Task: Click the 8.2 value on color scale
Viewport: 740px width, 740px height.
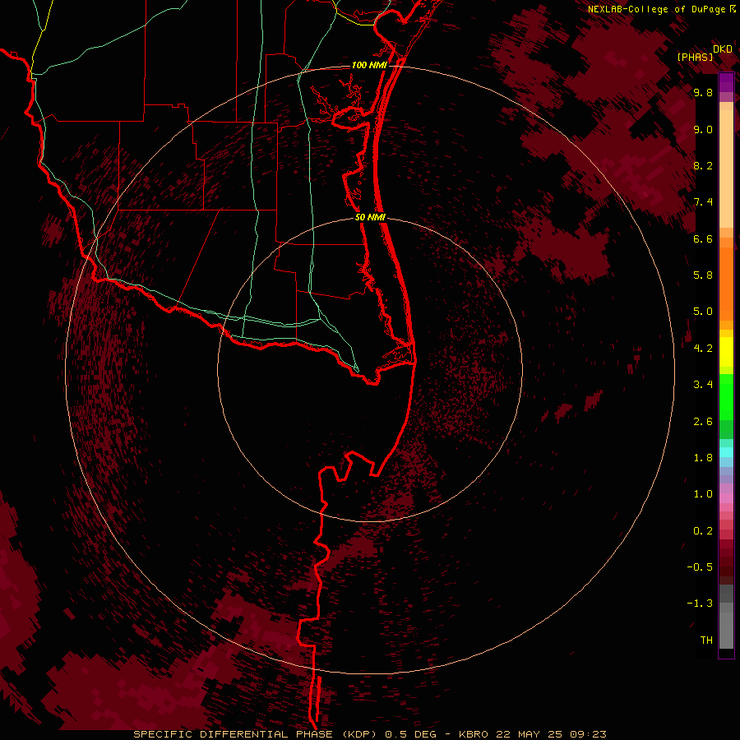Action: (x=703, y=166)
